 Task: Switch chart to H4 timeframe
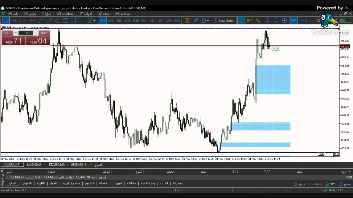coord(152,21)
